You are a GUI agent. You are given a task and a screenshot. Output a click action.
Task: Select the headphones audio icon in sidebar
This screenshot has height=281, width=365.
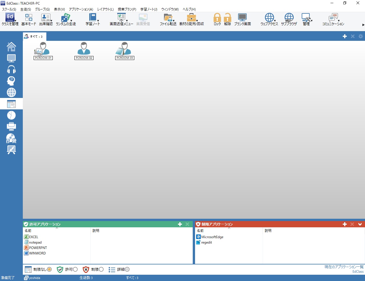point(11,69)
